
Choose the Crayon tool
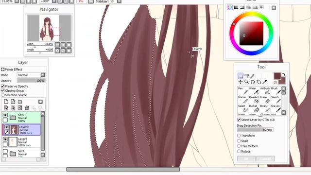coord(276,108)
